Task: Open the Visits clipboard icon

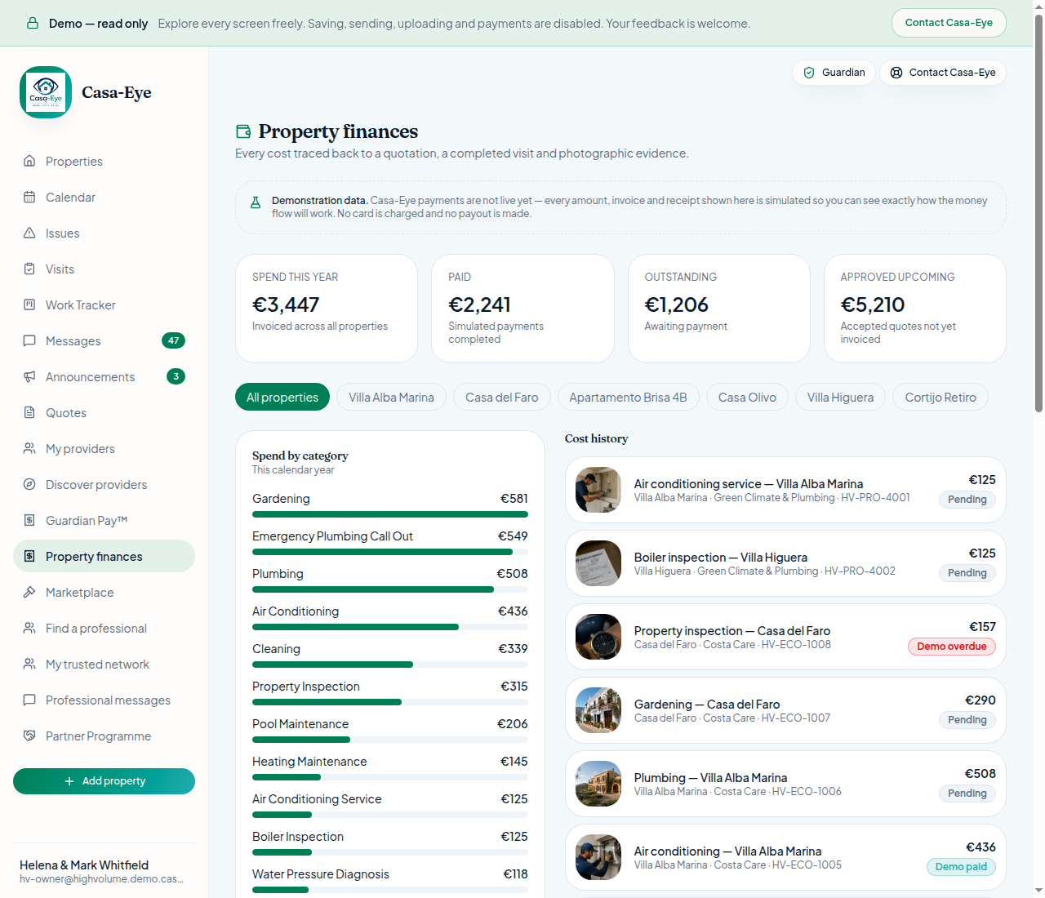Action: pos(29,269)
